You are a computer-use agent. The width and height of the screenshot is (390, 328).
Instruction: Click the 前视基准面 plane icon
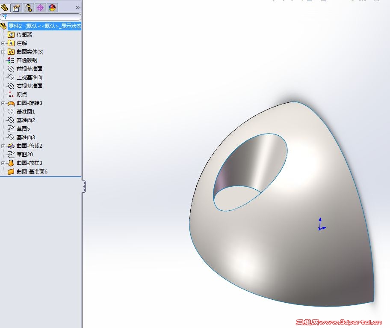pos(11,69)
